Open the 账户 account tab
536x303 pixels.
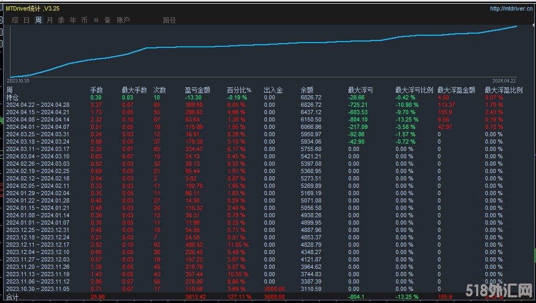(x=123, y=20)
